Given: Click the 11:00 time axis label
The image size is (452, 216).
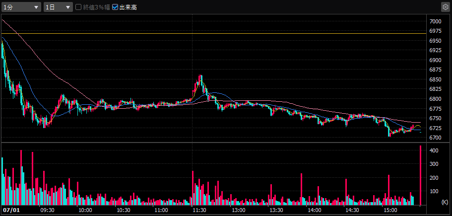Looking at the screenshot, I should click(162, 210).
